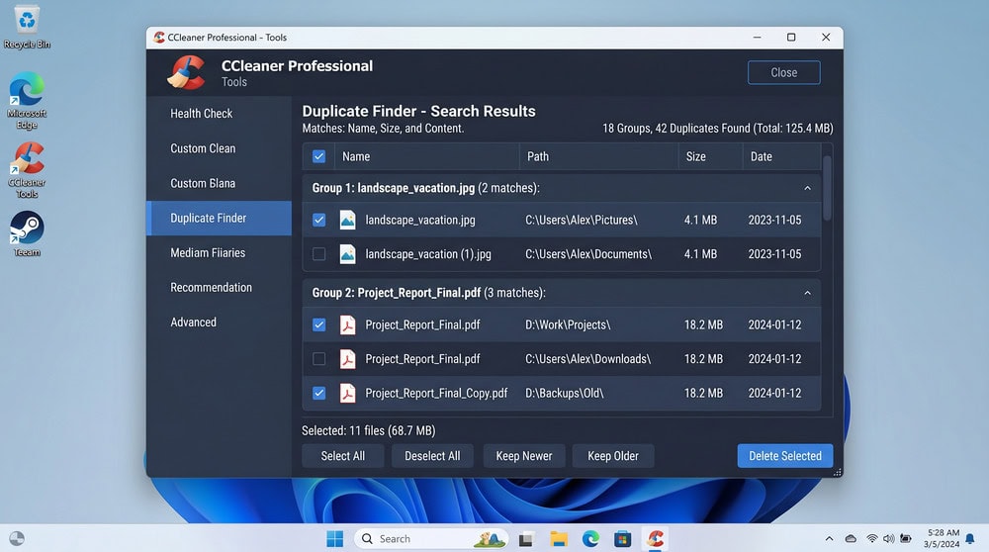Click the taskbar clock and date

point(942,538)
